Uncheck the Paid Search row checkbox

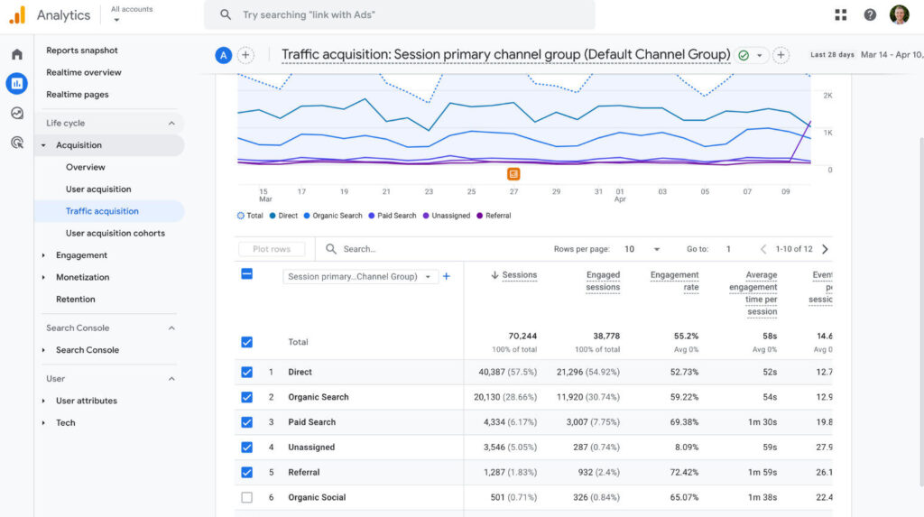(x=247, y=422)
